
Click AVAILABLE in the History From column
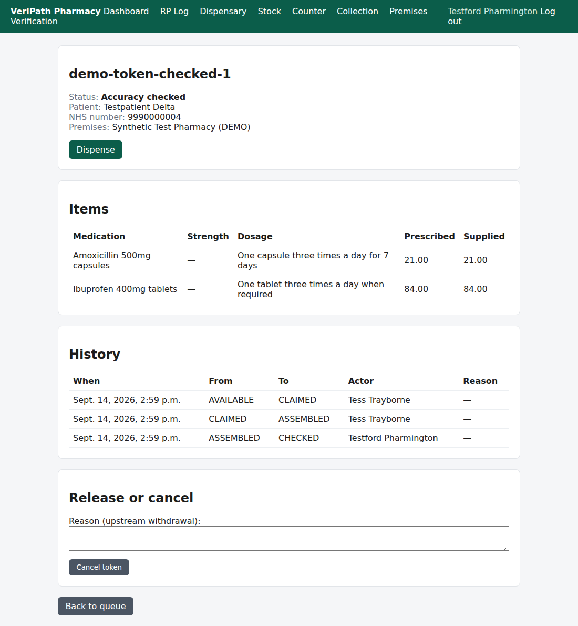pos(231,400)
